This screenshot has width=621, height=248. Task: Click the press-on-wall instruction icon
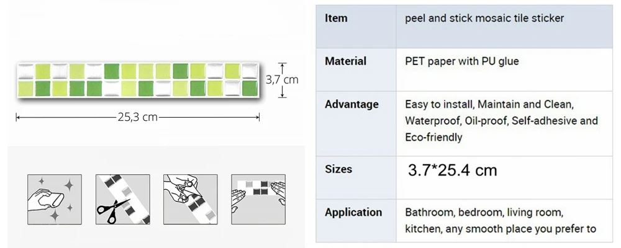pyautogui.click(x=258, y=200)
